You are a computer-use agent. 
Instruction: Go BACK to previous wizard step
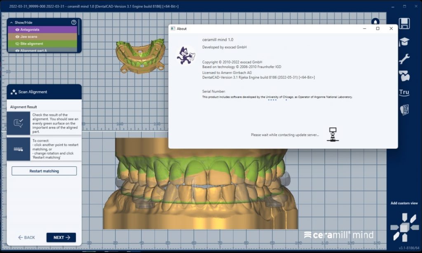pyautogui.click(x=26, y=237)
